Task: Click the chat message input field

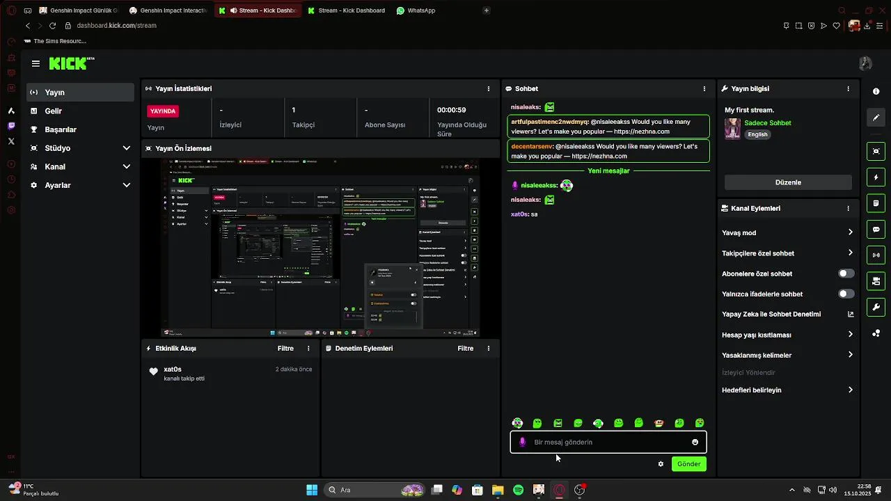Action: click(x=608, y=442)
